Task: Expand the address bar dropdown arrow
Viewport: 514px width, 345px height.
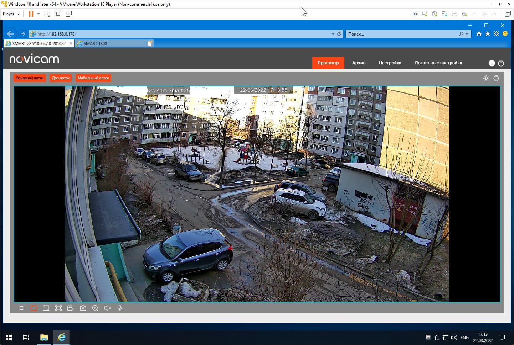Action: (333, 34)
